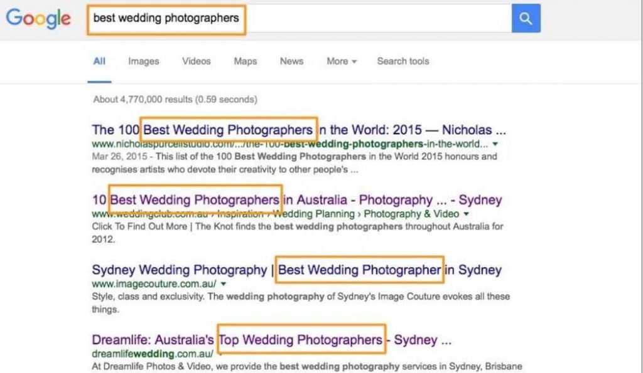The height and width of the screenshot is (373, 643).
Task: Open Sydney Wedding Photography result link
Action: [x=297, y=270]
